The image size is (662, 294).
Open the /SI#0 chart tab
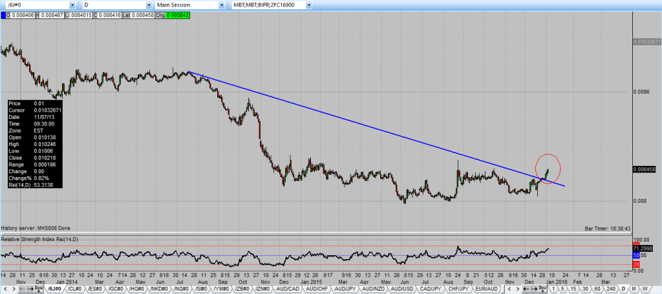[x=202, y=289]
